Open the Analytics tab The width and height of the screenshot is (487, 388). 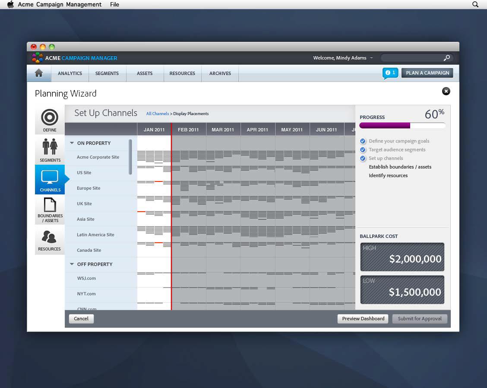[70, 73]
